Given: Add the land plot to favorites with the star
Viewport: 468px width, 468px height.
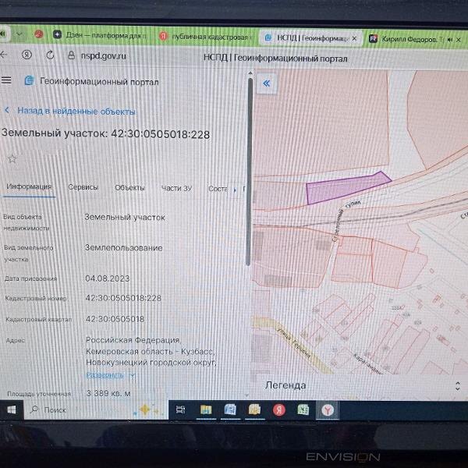Looking at the screenshot, I should [x=12, y=158].
